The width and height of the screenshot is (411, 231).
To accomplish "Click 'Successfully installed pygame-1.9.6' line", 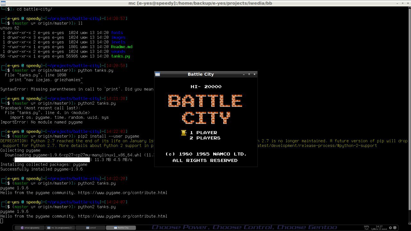I will click(x=41, y=169).
